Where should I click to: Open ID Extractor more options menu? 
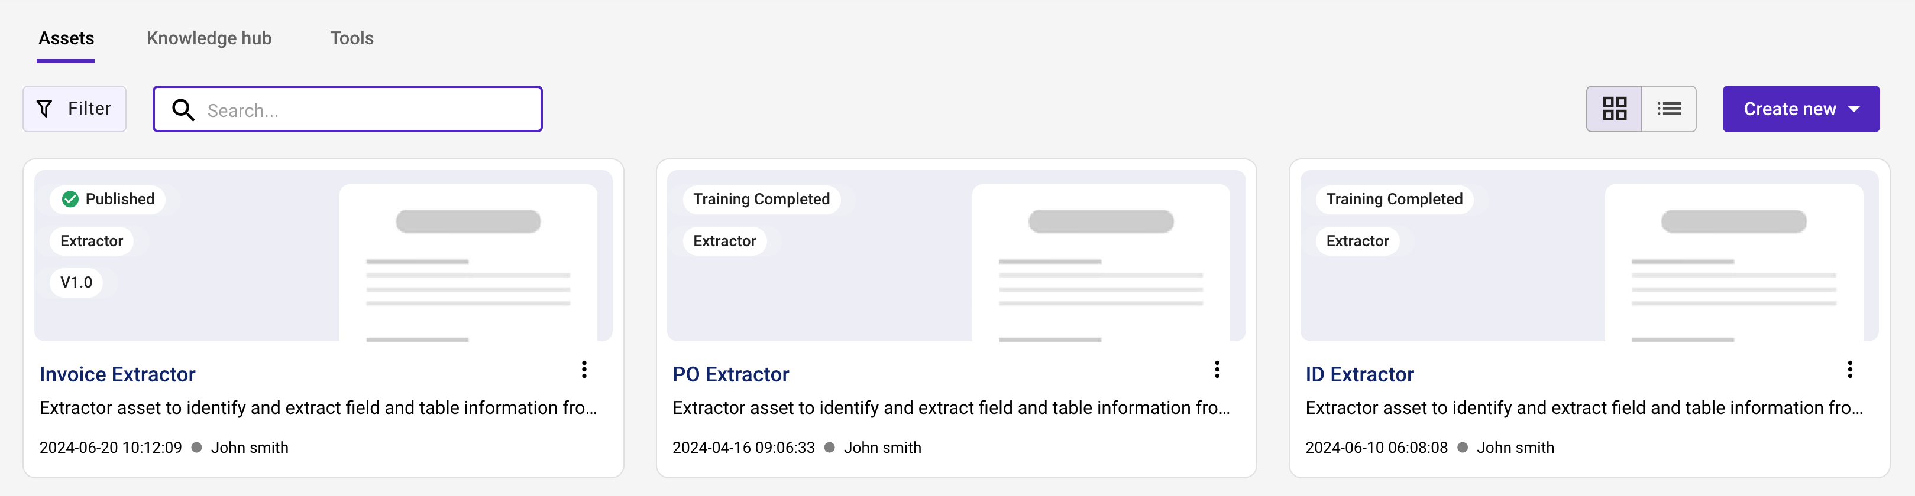point(1849,370)
